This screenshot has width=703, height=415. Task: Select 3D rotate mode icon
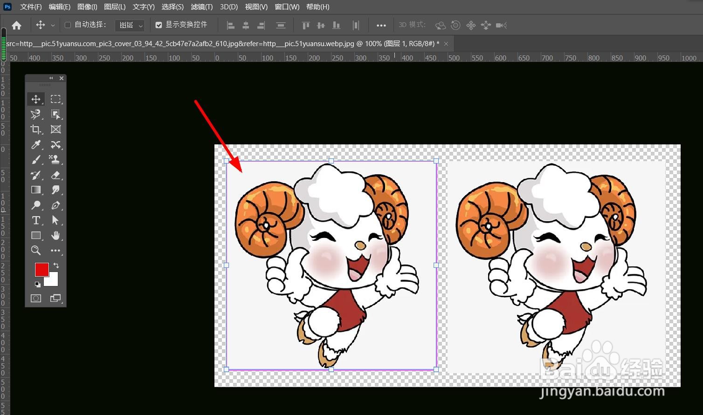pos(441,25)
